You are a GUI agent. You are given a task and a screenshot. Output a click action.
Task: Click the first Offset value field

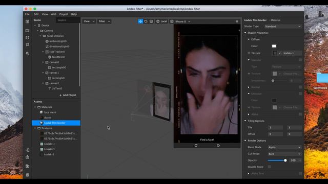pos(275,134)
